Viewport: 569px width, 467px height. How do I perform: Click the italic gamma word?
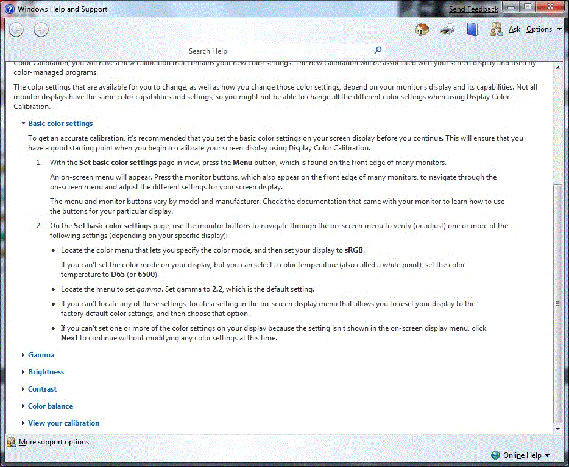coord(149,290)
